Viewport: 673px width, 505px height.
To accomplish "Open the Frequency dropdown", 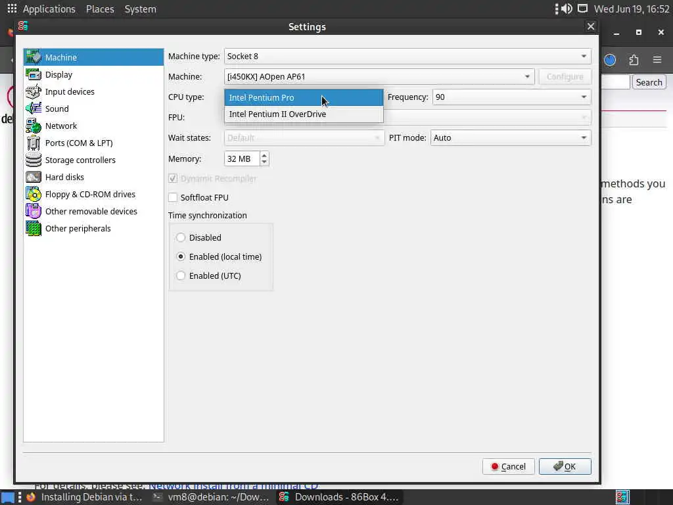I will 511,97.
